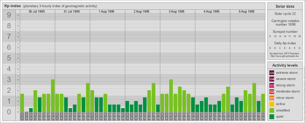The width and height of the screenshot is (305, 123).
Task: Click the 'minor storm' legend label
Action: (x=285, y=98)
